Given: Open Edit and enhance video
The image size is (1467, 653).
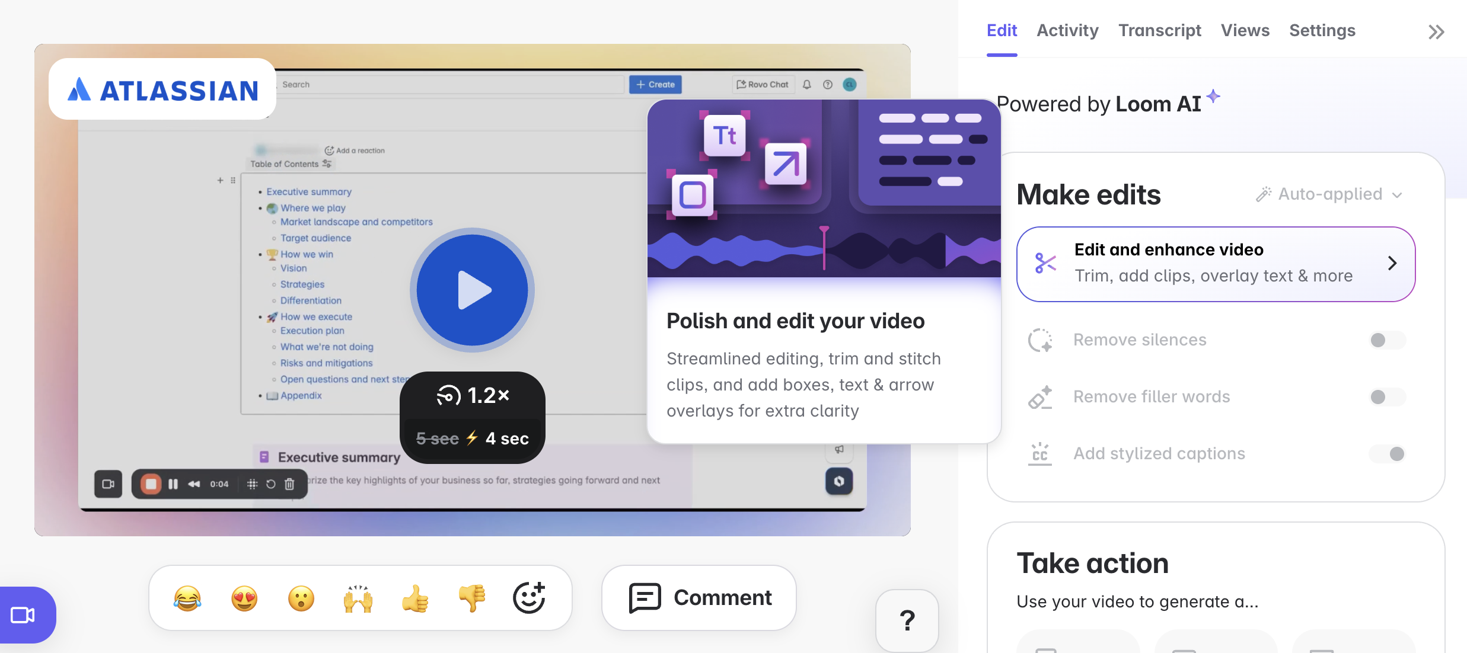Looking at the screenshot, I should coord(1216,264).
